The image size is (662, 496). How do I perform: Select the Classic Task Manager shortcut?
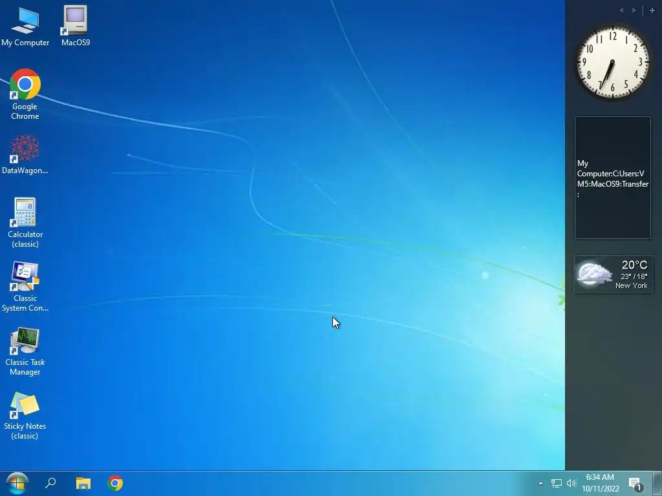[x=25, y=351]
